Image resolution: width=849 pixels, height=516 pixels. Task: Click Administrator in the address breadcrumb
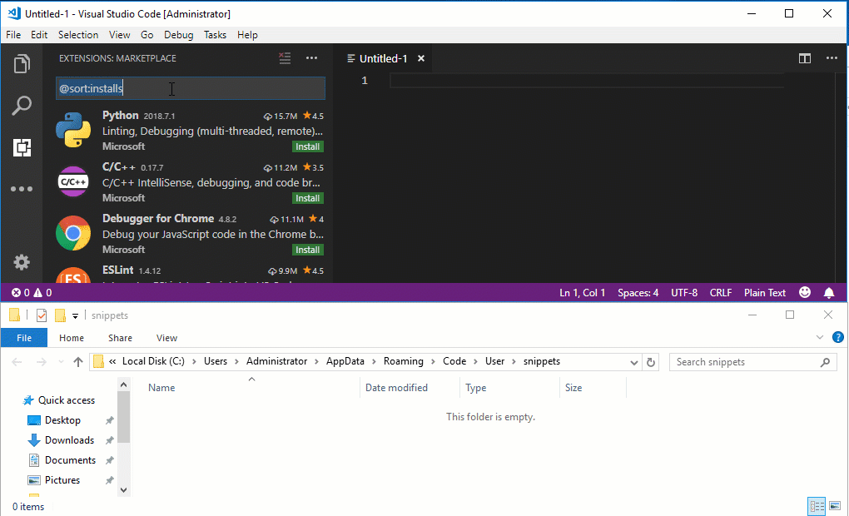(x=276, y=361)
